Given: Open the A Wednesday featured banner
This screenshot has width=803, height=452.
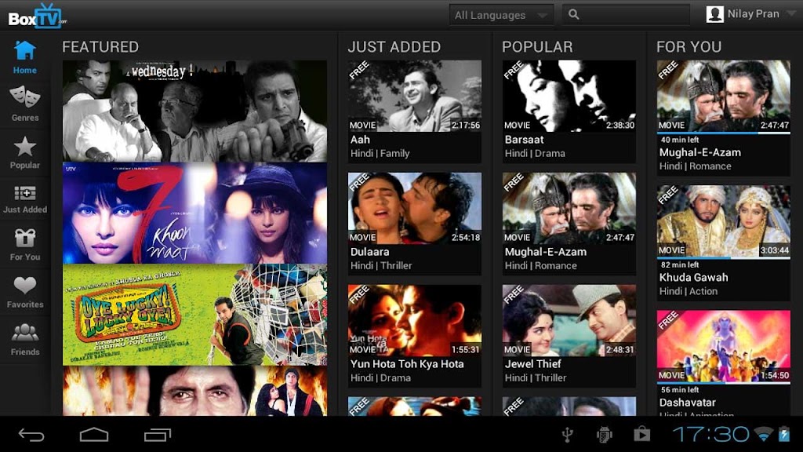Looking at the screenshot, I should pos(194,111).
